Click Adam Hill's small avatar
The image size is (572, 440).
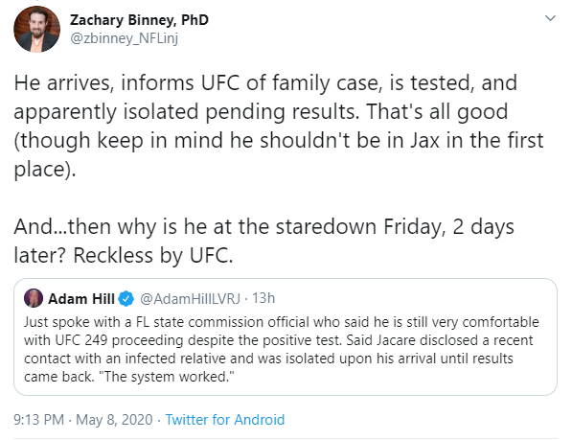click(34, 298)
